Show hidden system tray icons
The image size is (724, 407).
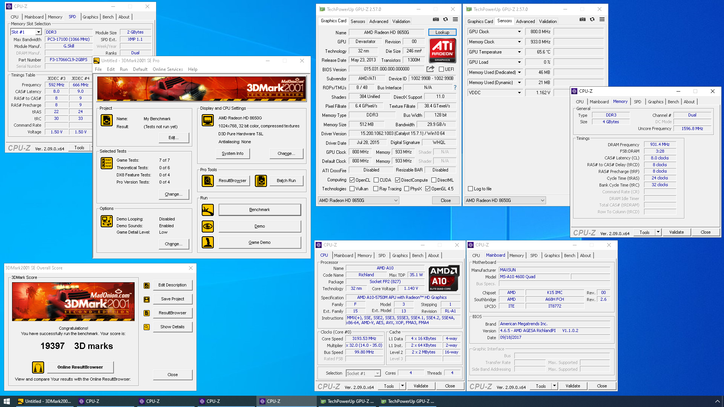click(717, 401)
